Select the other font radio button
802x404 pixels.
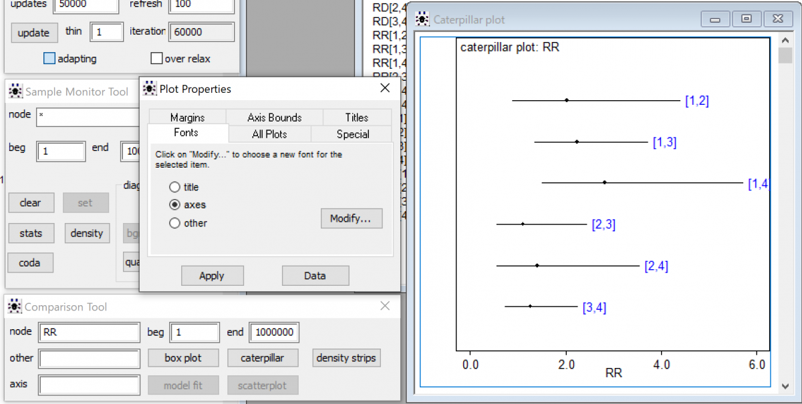click(x=174, y=223)
